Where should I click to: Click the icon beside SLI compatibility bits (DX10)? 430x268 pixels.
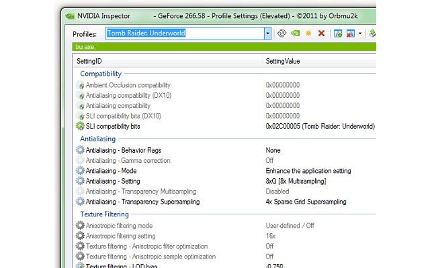(81, 116)
